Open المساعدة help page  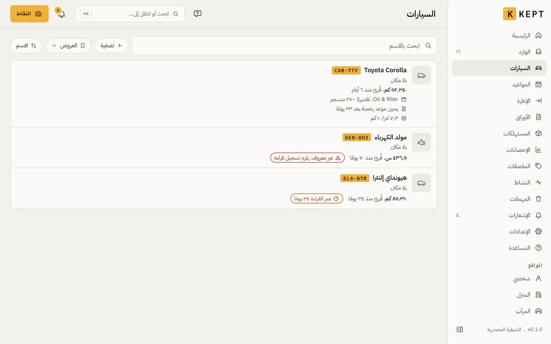point(499,248)
